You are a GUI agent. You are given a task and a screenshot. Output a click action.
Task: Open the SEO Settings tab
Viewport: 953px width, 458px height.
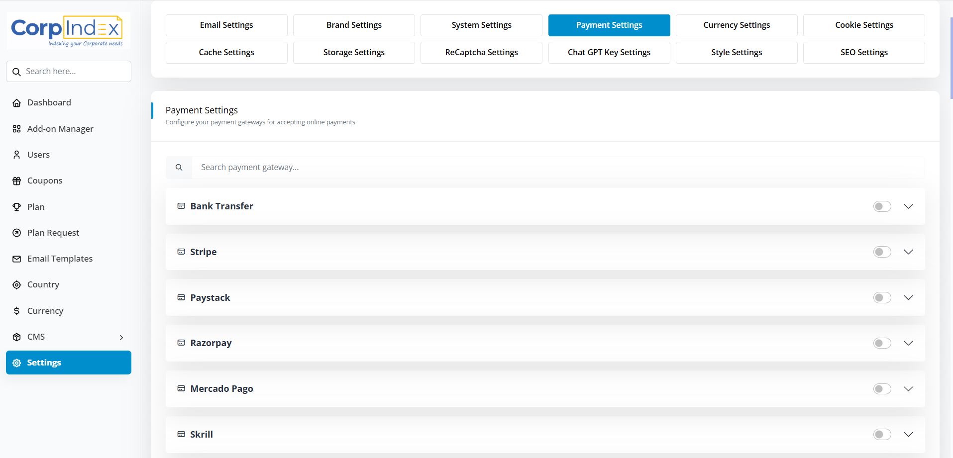864,53
